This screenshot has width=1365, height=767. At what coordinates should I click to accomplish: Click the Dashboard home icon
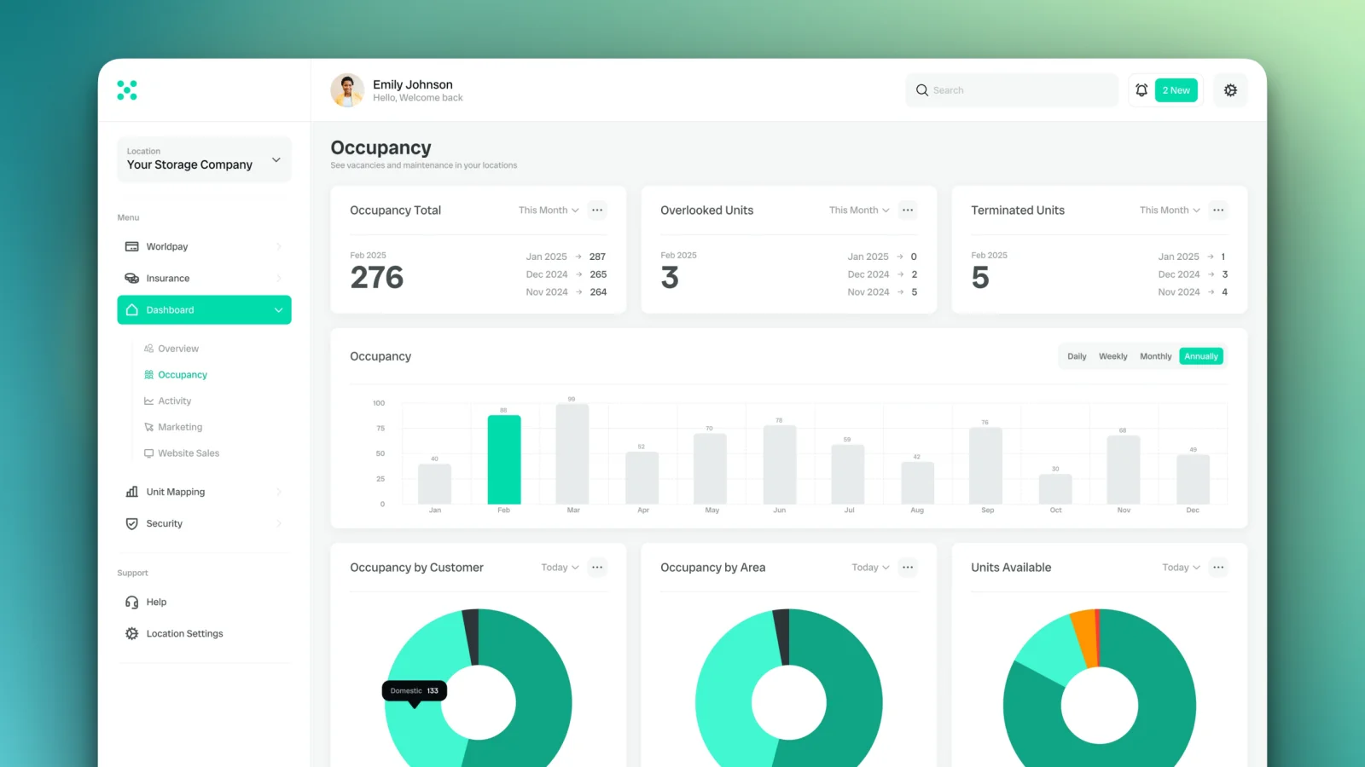pyautogui.click(x=132, y=310)
